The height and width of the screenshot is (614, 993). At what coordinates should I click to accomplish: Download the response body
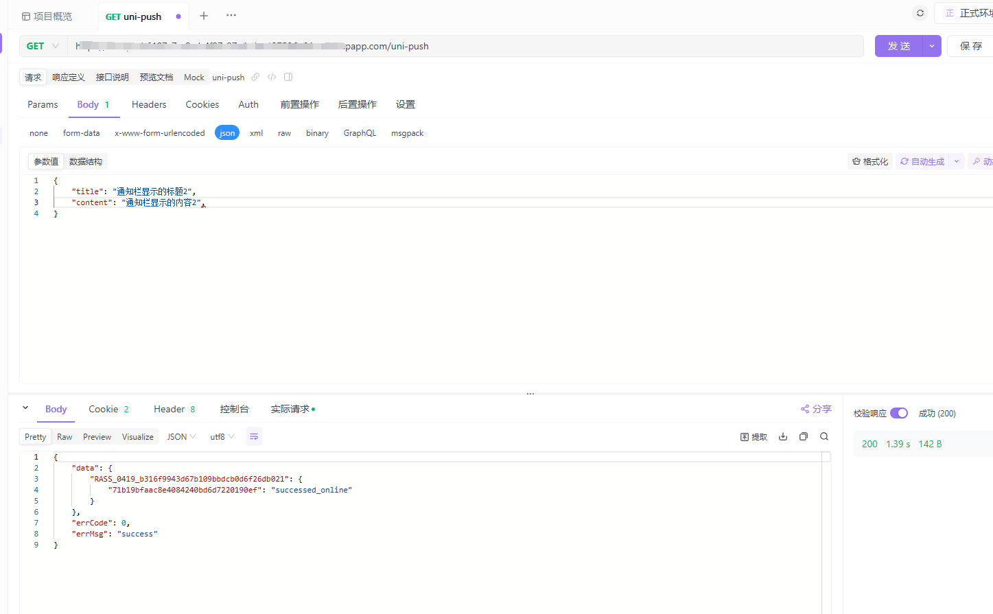(783, 436)
